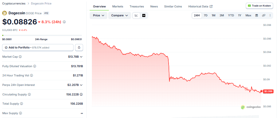Image resolution: width=278 pixels, height=118 pixels.
Task: Open the Similar Coins tab
Action: pyautogui.click(x=173, y=6)
